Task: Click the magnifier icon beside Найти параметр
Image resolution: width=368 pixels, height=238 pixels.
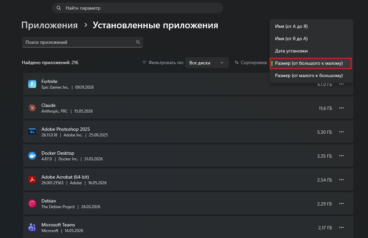Action: tap(59, 8)
